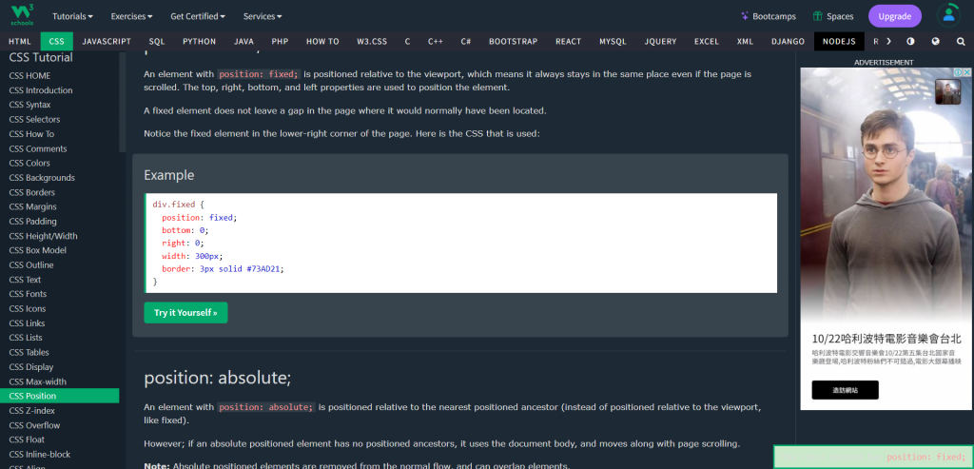Open the user profile avatar
Viewport: 974px width, 469px height.
pyautogui.click(x=948, y=15)
